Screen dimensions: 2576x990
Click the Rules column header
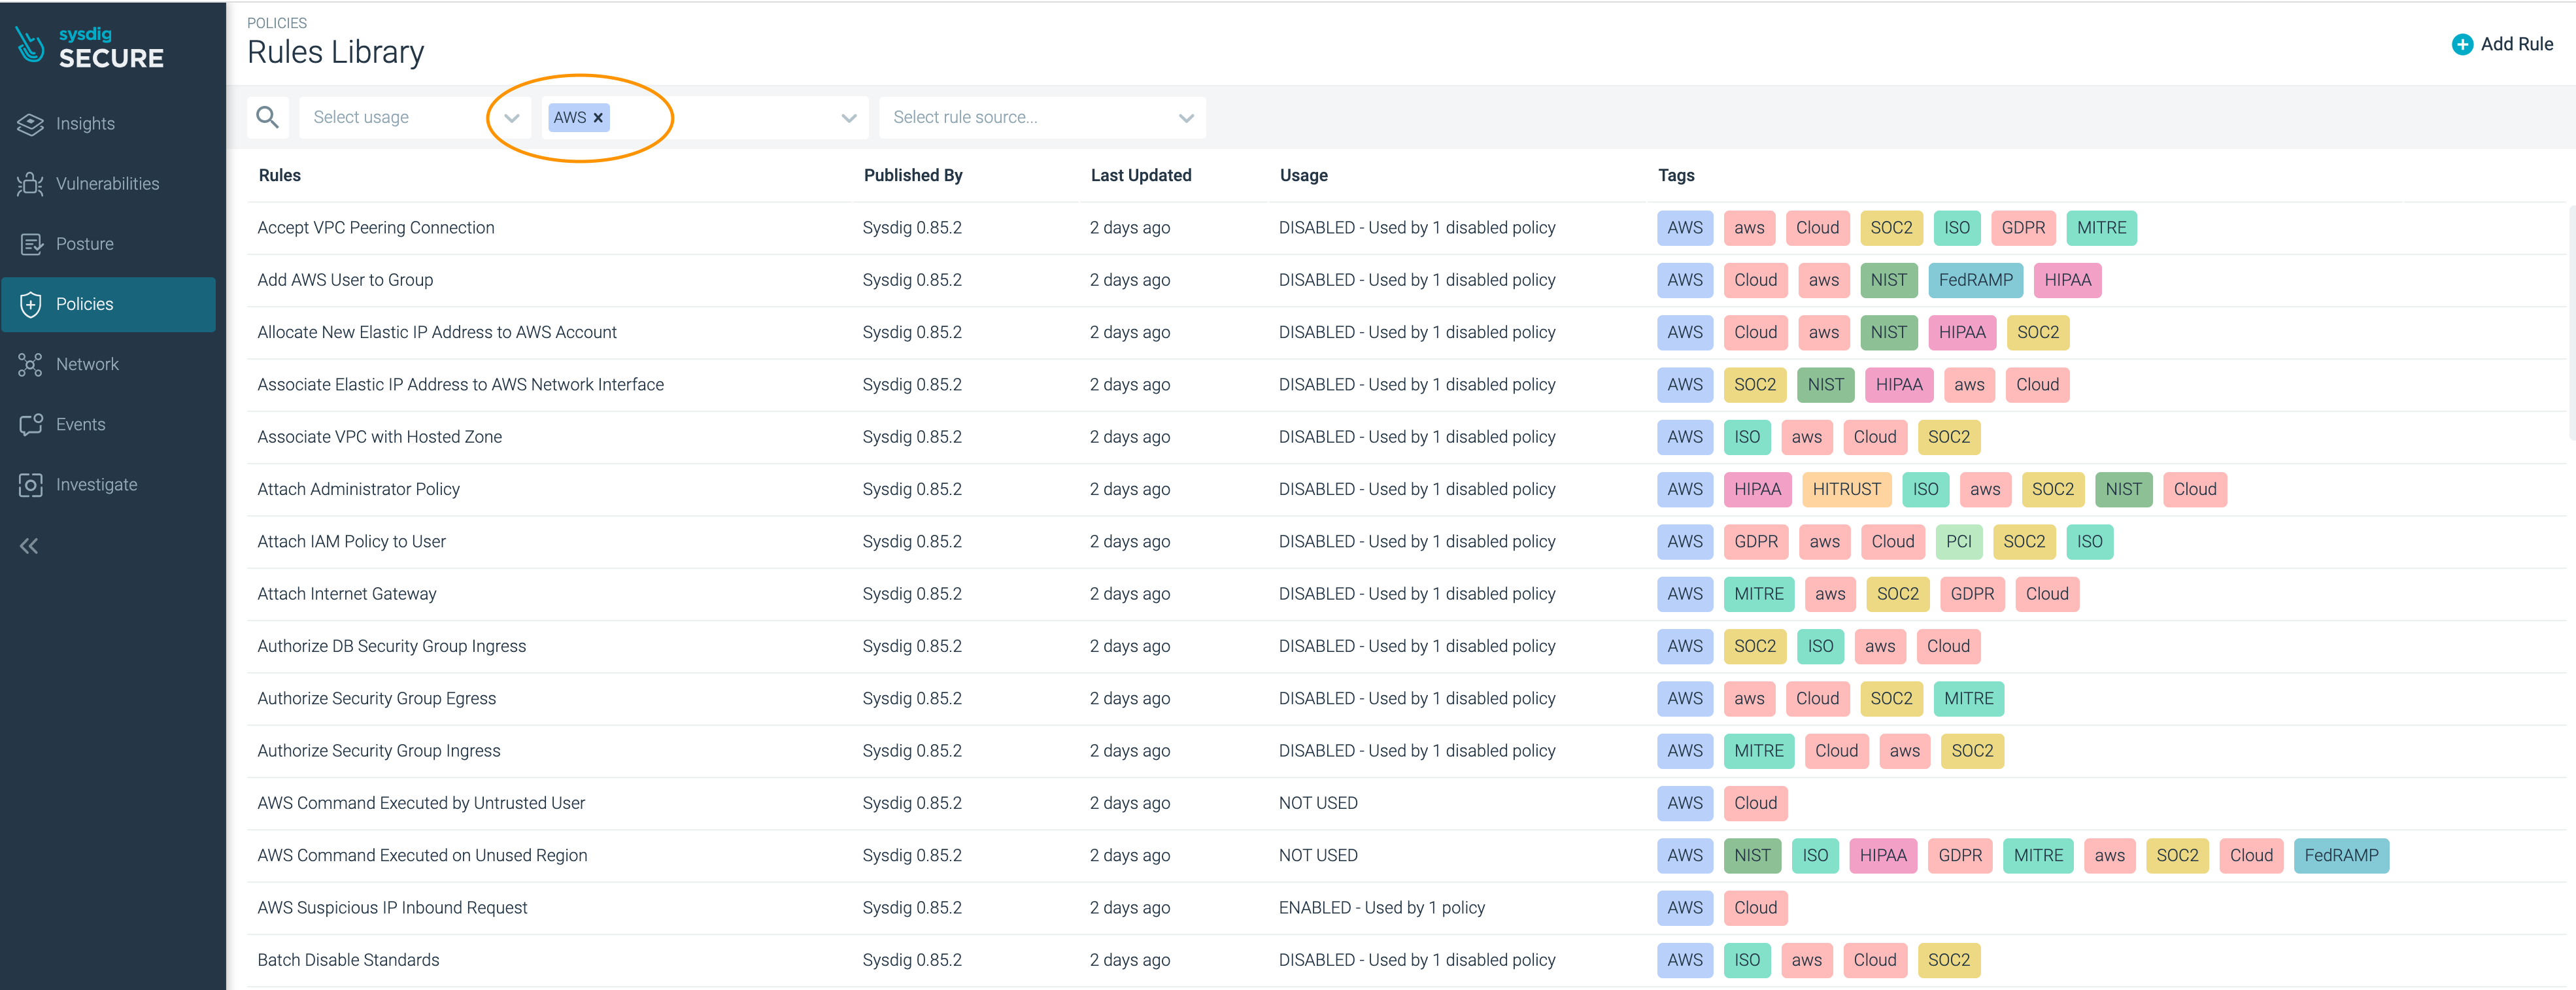(x=280, y=175)
